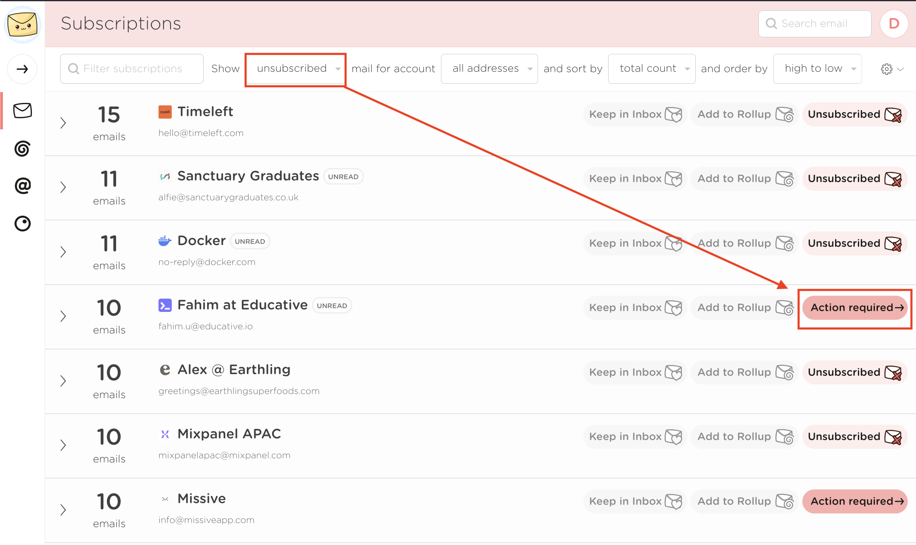Open the total count sort dropdown
This screenshot has width=916, height=545.
click(651, 69)
